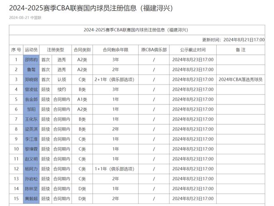The height and width of the screenshot is (206, 274).
Task: Click the 2024年CBA落选秀球员 remark cell
Action: (x=240, y=80)
